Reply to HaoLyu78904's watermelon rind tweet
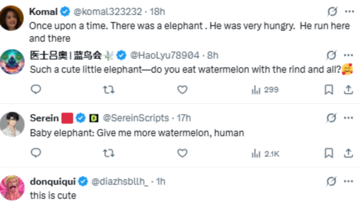361x203 pixels. point(36,90)
